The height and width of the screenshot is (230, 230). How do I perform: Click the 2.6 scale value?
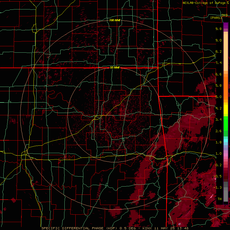pyautogui.click(x=218, y=131)
